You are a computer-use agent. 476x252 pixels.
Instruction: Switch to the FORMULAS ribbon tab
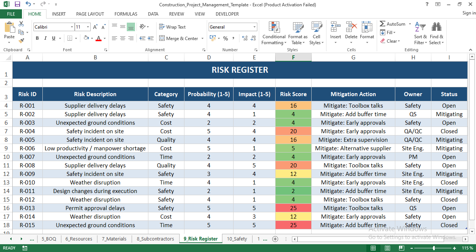tap(126, 14)
